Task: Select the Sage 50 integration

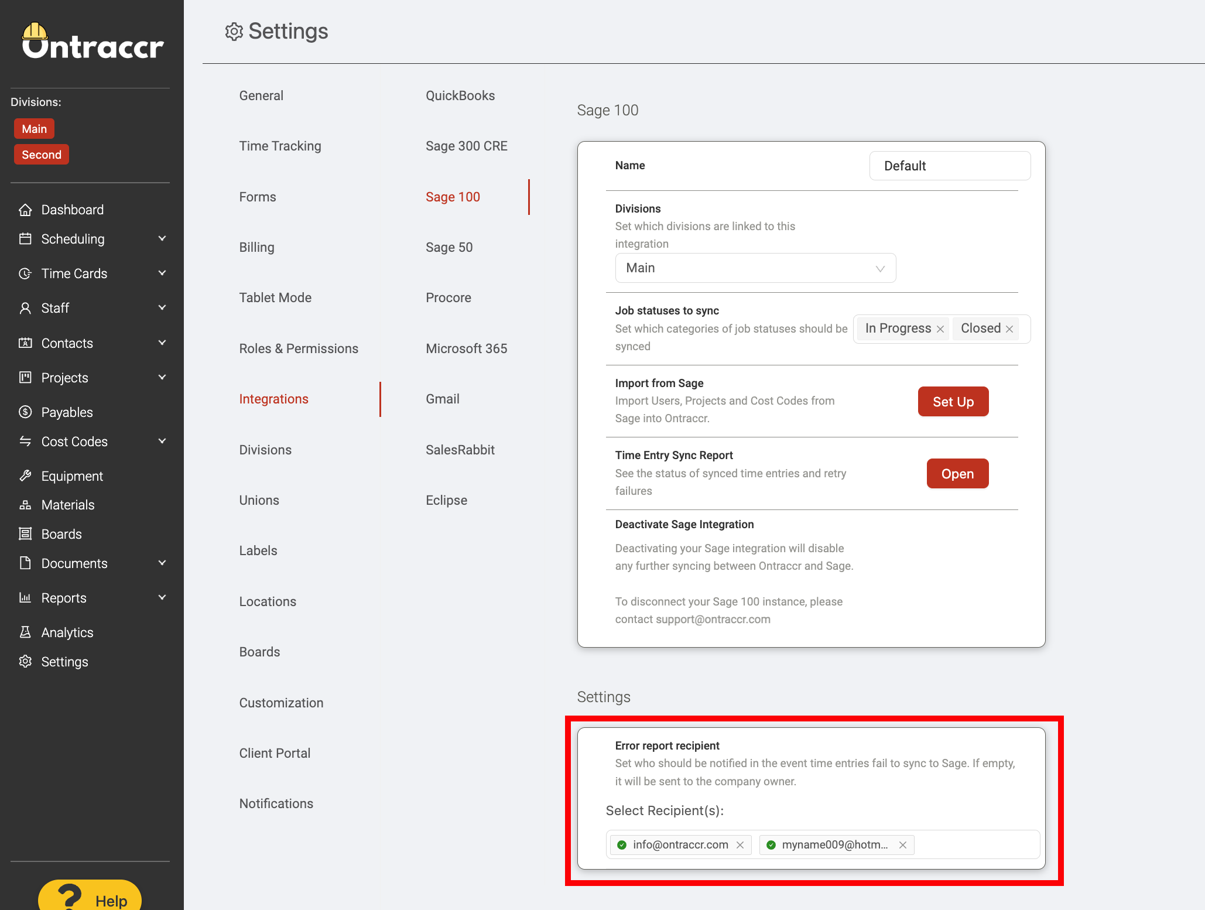Action: coord(449,247)
